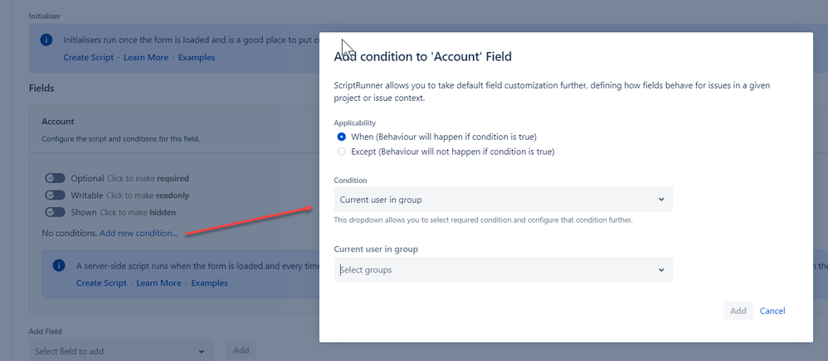Open the Select groups field
Screen dimensions: 828x361
(504, 270)
